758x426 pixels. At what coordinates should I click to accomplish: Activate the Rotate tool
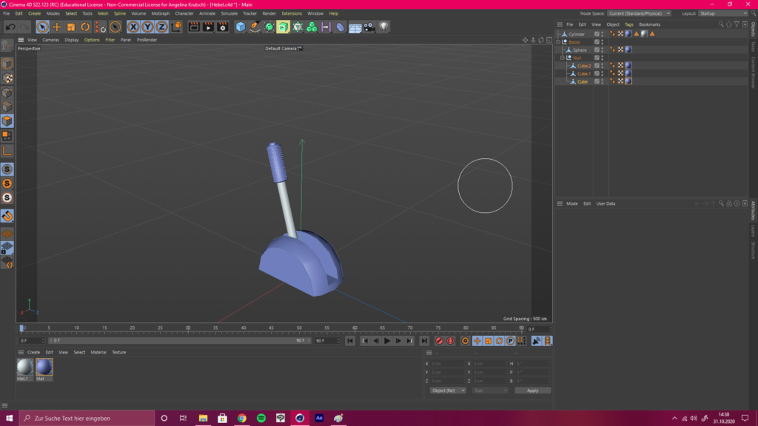tap(86, 27)
